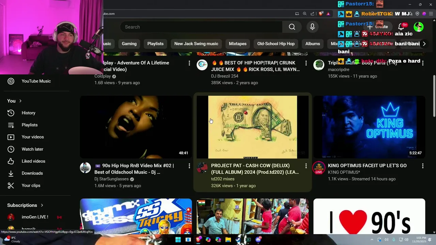This screenshot has width=436, height=245.
Task: Select the New Jack Swing music chip
Action: pyautogui.click(x=196, y=44)
